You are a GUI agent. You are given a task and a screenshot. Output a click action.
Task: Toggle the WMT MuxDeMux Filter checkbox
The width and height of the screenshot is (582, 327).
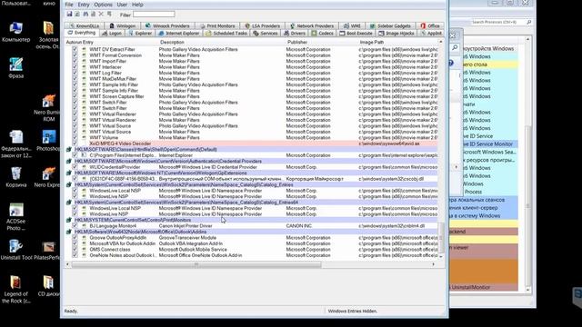click(x=75, y=79)
